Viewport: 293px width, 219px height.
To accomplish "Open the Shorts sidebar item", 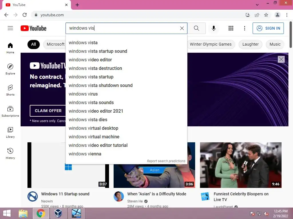I will tap(10, 90).
